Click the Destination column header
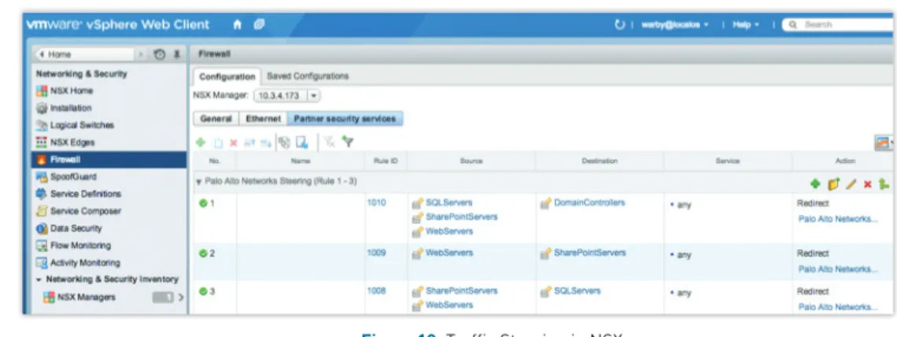 point(600,161)
